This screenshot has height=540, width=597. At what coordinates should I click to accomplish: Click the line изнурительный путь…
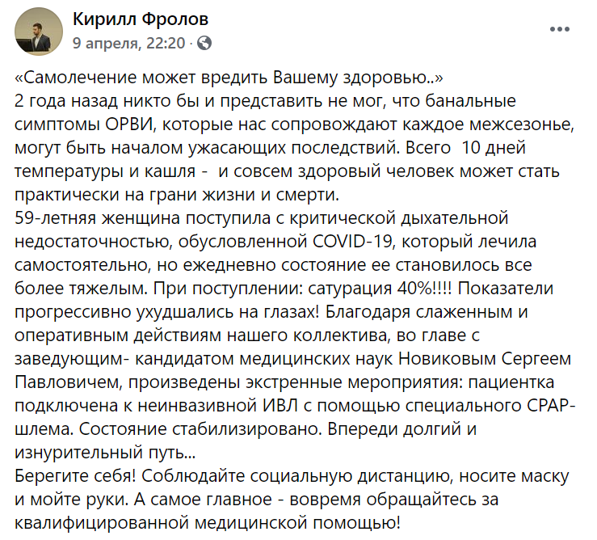coord(105,453)
